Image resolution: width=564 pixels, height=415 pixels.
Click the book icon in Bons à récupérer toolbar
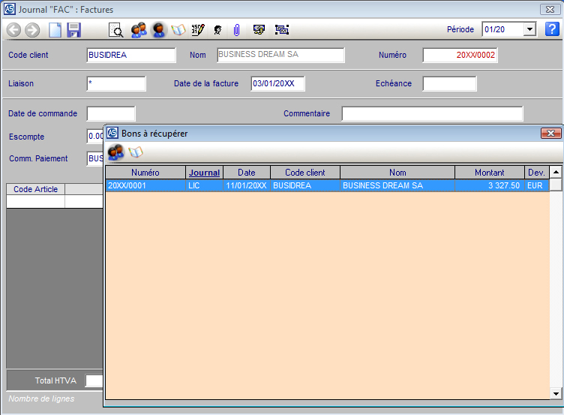click(x=136, y=152)
